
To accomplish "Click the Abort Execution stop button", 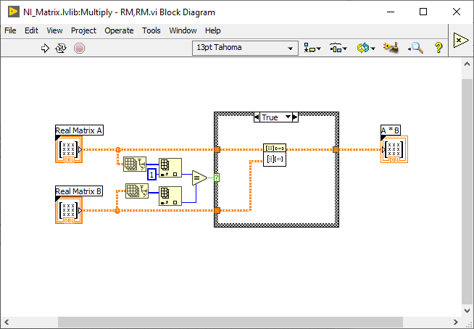I will (x=79, y=48).
